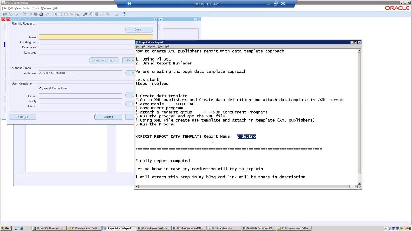Click the globe Translations toolbar icon
Image resolution: width=412 pixels, height=231 pixels.
click(97, 14)
